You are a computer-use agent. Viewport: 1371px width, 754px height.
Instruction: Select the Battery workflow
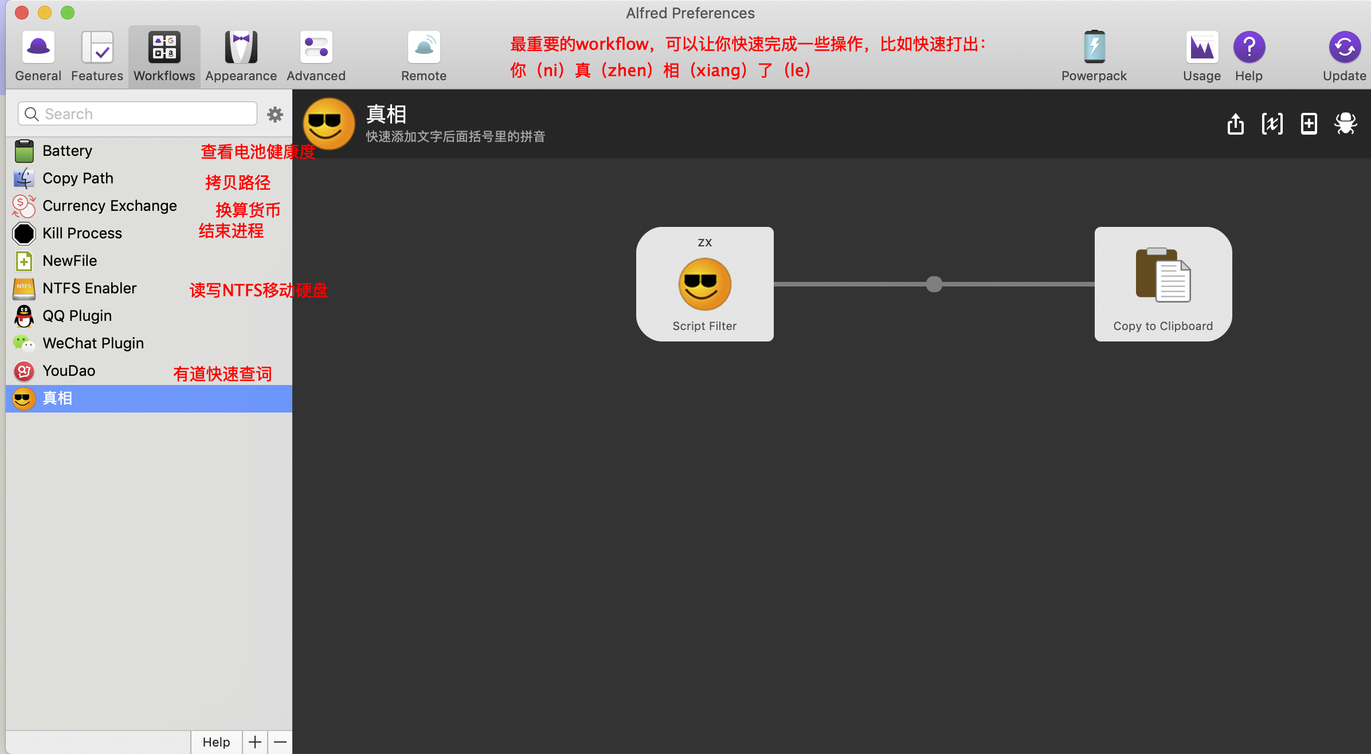click(68, 151)
